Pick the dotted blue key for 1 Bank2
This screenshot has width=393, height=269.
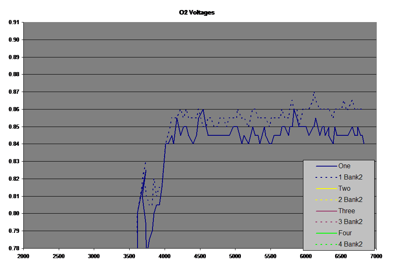point(326,177)
